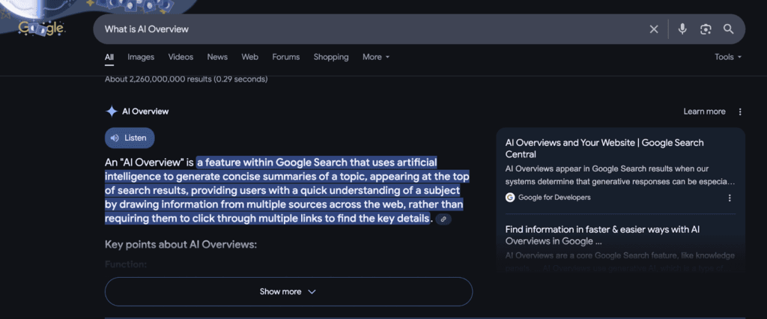Go to the Forums tab

[285, 57]
